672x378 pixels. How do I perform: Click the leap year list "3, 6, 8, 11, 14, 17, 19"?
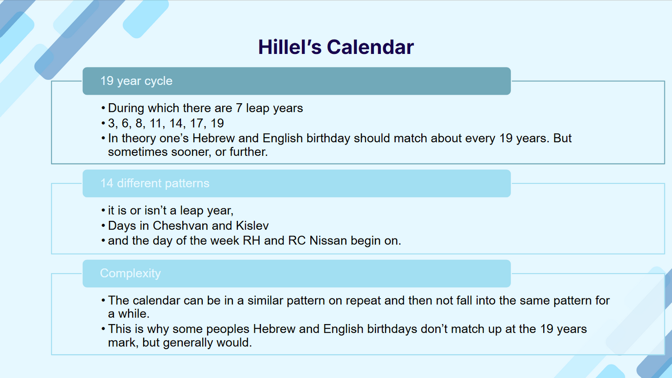166,123
